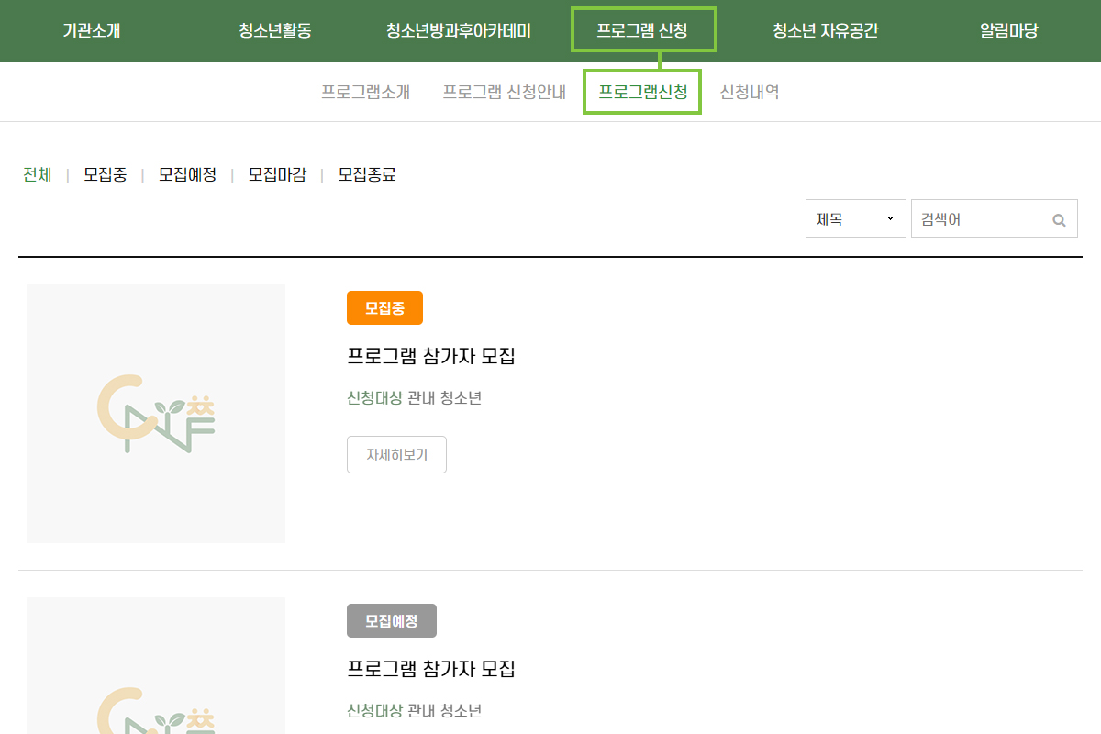The image size is (1101, 734).
Task: Click the search magnifier icon
Action: [x=1059, y=220]
